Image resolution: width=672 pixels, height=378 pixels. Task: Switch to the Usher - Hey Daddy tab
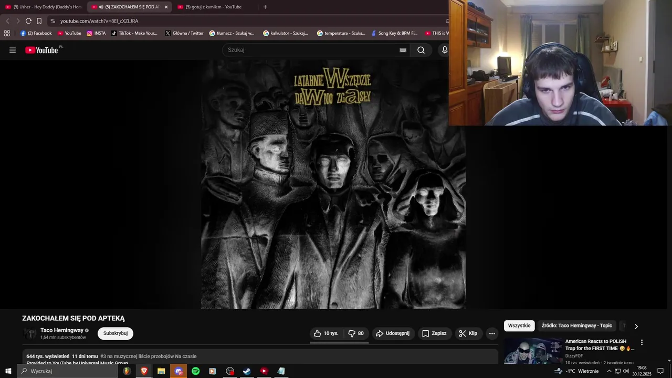[44, 7]
